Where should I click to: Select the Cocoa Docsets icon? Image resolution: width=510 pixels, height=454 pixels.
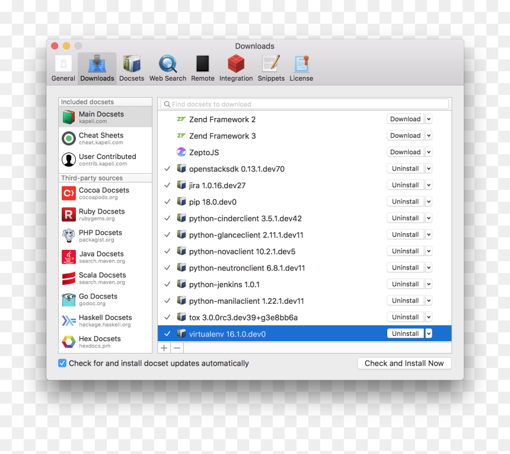[69, 193]
